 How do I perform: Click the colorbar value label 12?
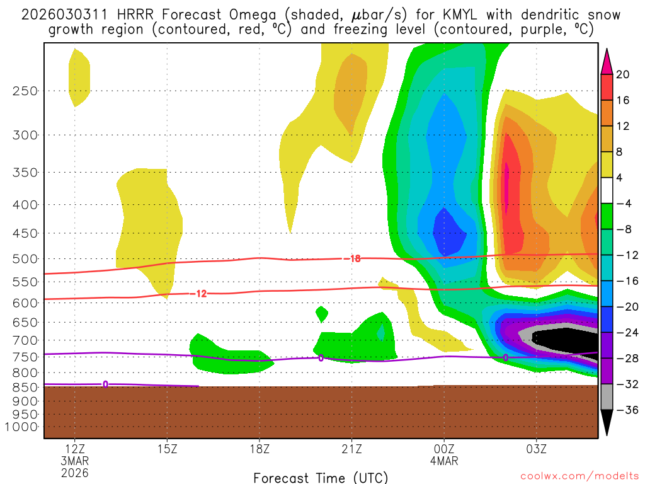623,126
